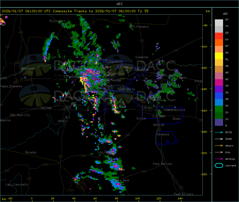Click the '140' tick on horizontal axis
239x202 pixels.
point(180,198)
